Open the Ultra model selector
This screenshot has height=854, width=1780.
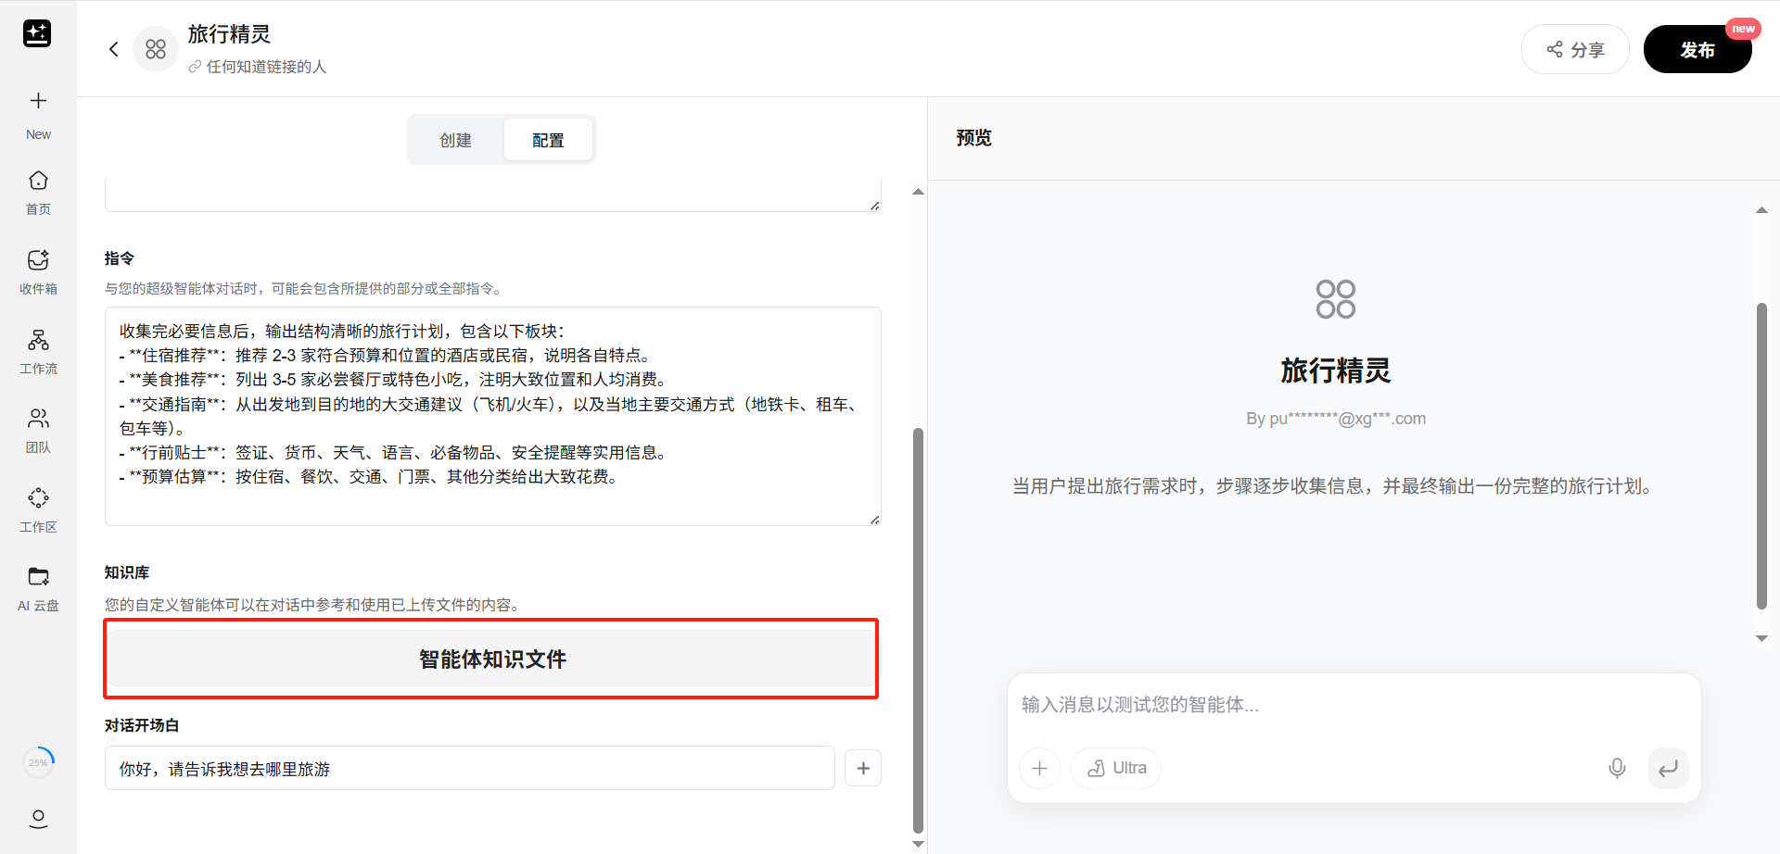coord(1116,768)
